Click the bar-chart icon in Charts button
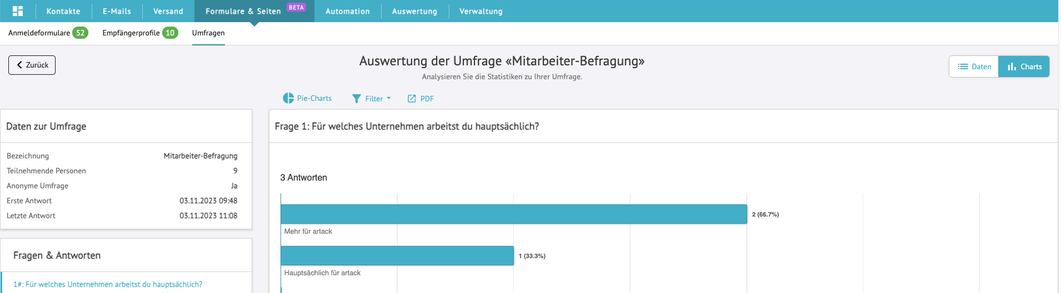Viewport: 1061px width, 293px height. point(1012,66)
